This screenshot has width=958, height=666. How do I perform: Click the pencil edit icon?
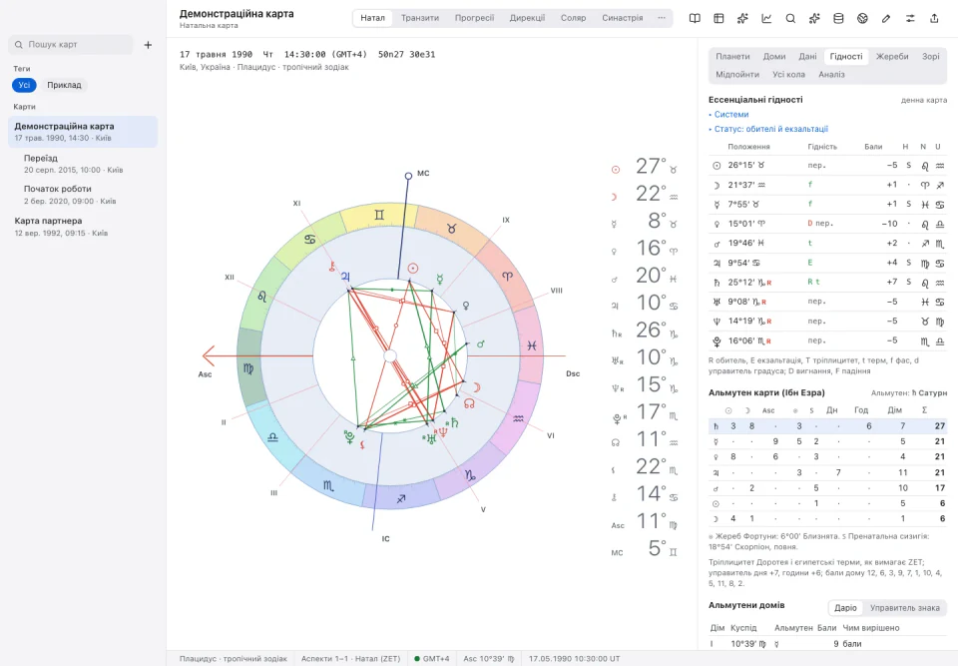click(886, 18)
